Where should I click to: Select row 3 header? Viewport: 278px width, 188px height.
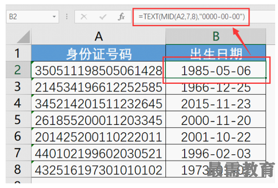[x=18, y=87]
